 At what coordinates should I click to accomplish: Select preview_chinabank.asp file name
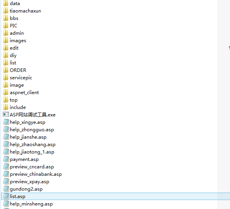click(x=36, y=174)
